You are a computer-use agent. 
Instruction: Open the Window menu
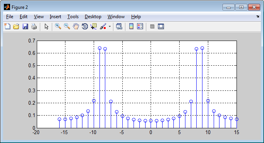(116, 17)
